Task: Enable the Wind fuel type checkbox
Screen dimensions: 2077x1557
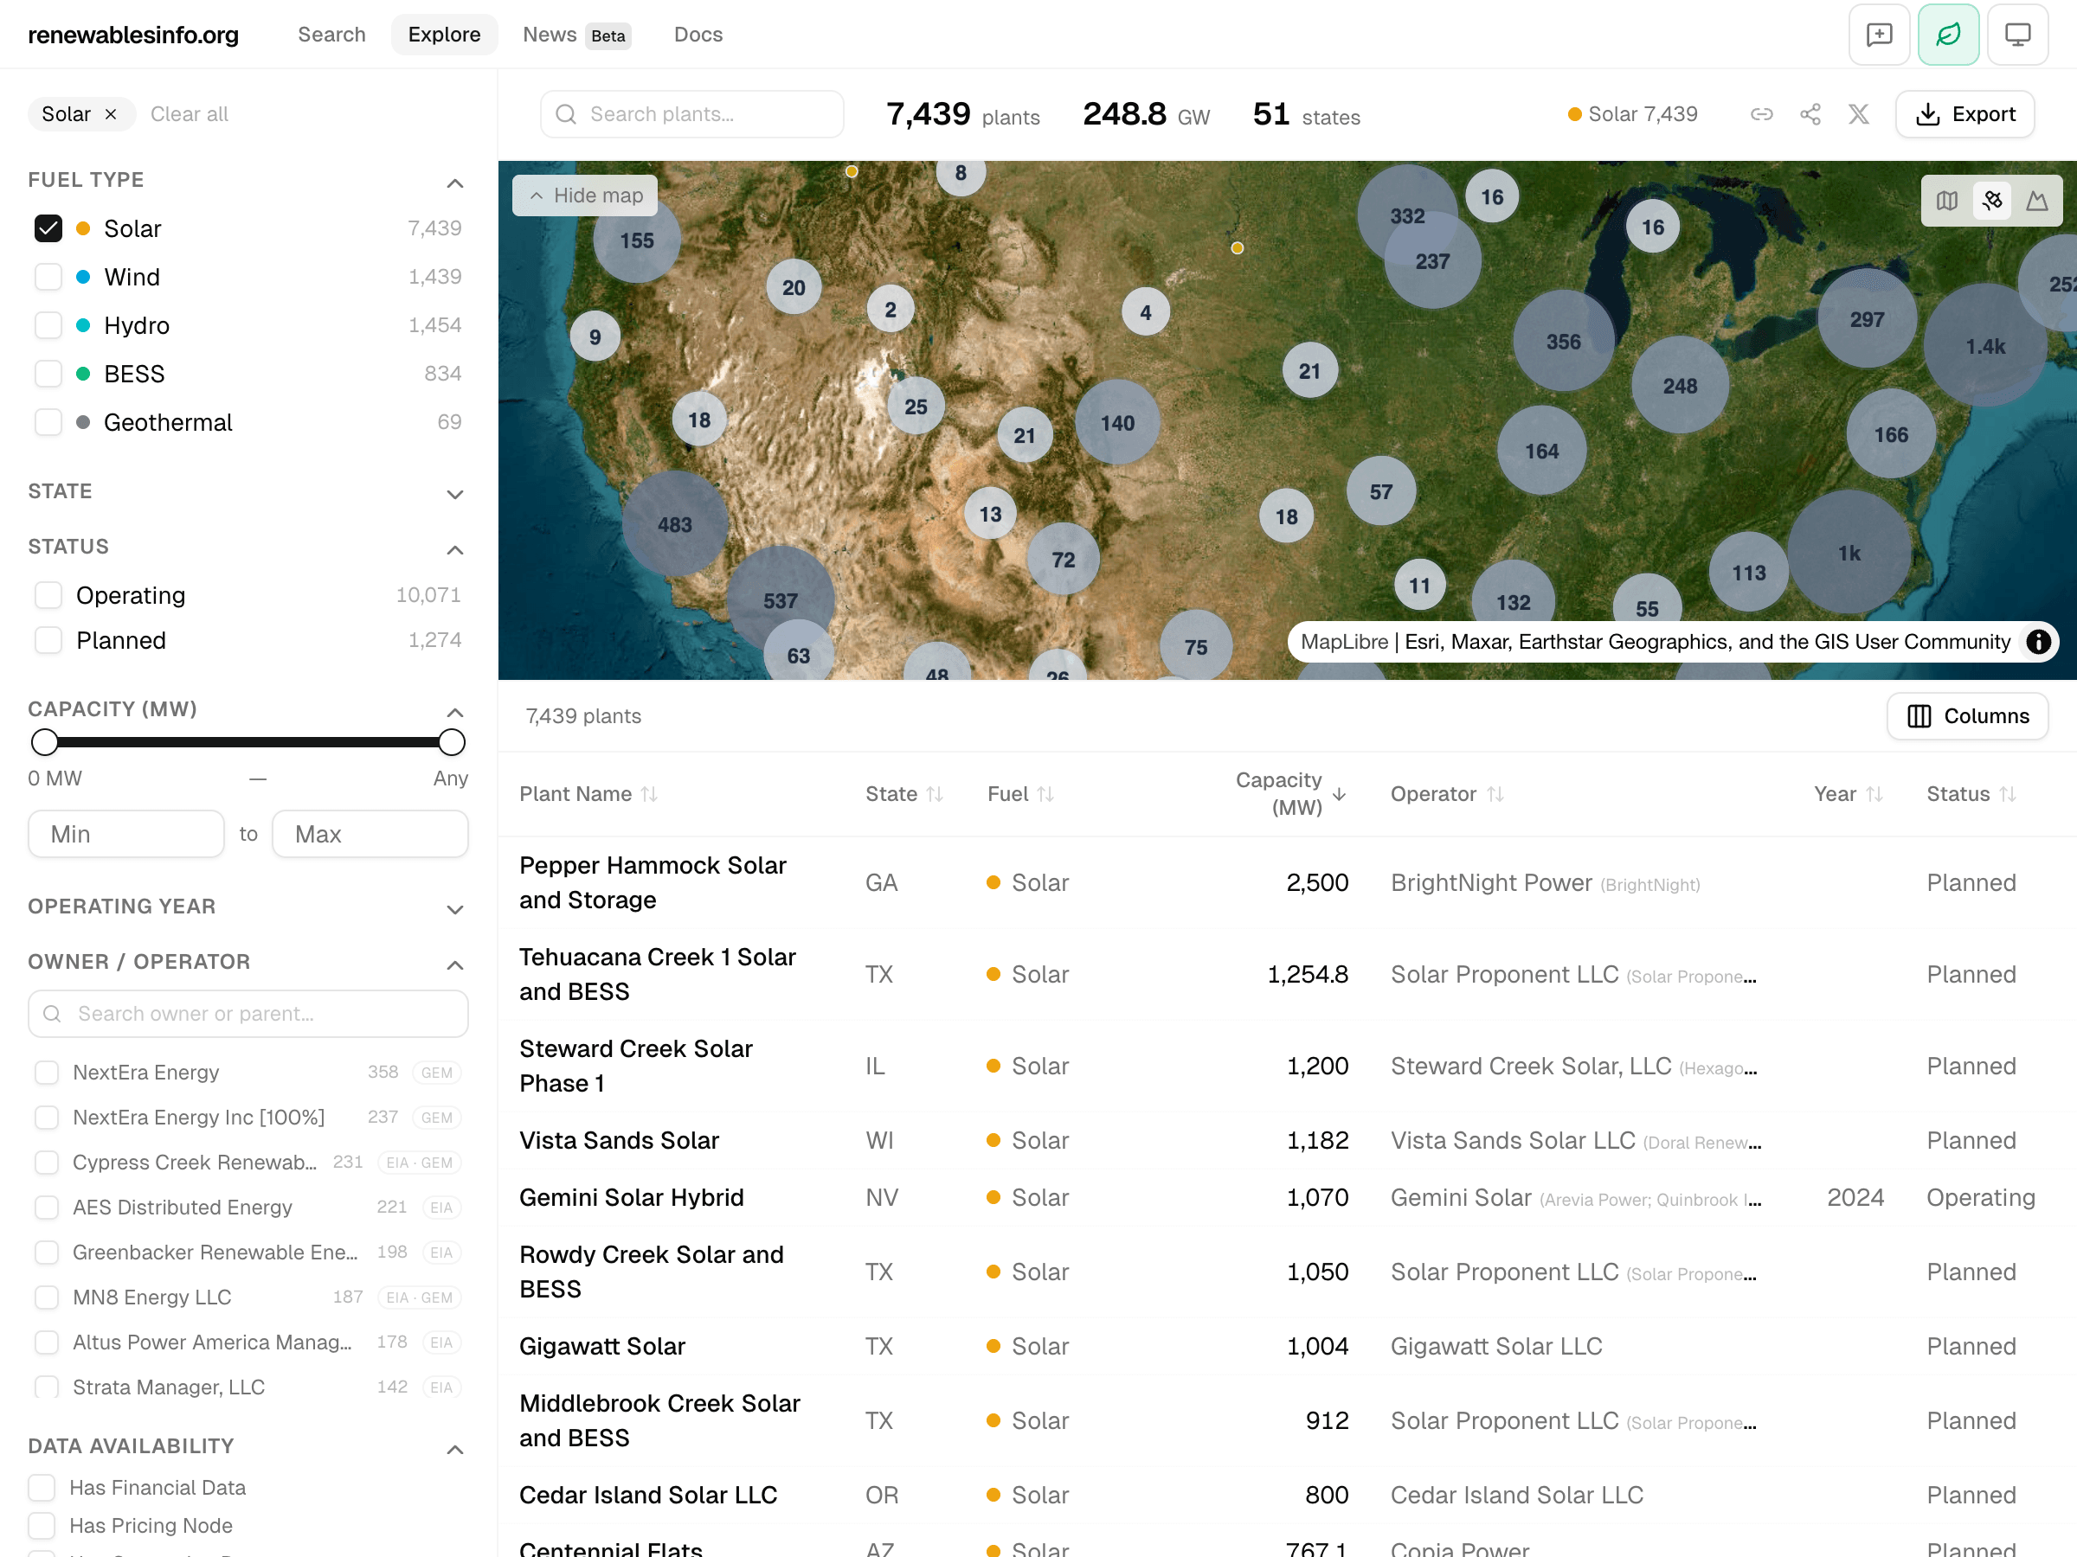Action: 48,277
